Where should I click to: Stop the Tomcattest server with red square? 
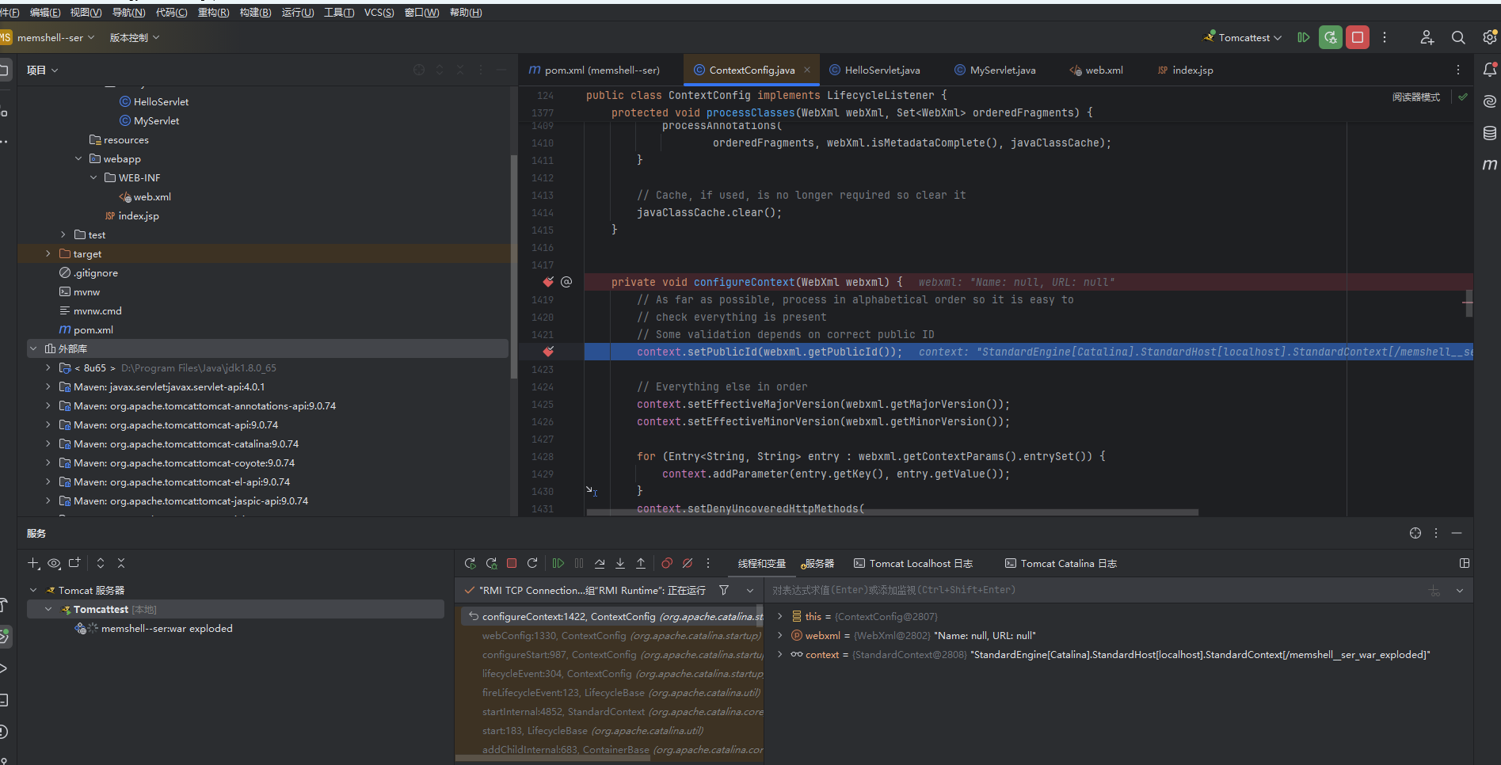[x=1357, y=37]
